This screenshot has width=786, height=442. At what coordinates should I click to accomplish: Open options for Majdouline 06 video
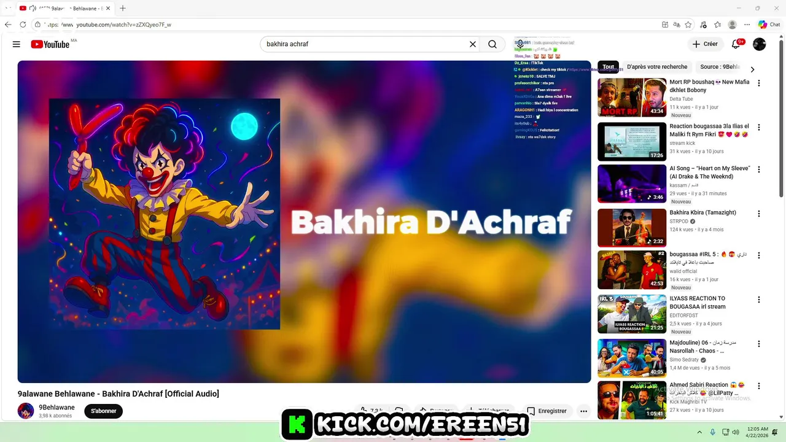(x=759, y=344)
